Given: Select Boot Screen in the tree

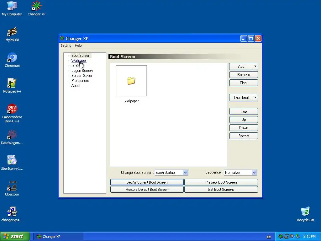Looking at the screenshot, I should pos(81,56).
